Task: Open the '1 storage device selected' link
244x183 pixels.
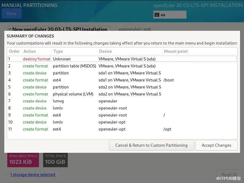Action: 32,174
